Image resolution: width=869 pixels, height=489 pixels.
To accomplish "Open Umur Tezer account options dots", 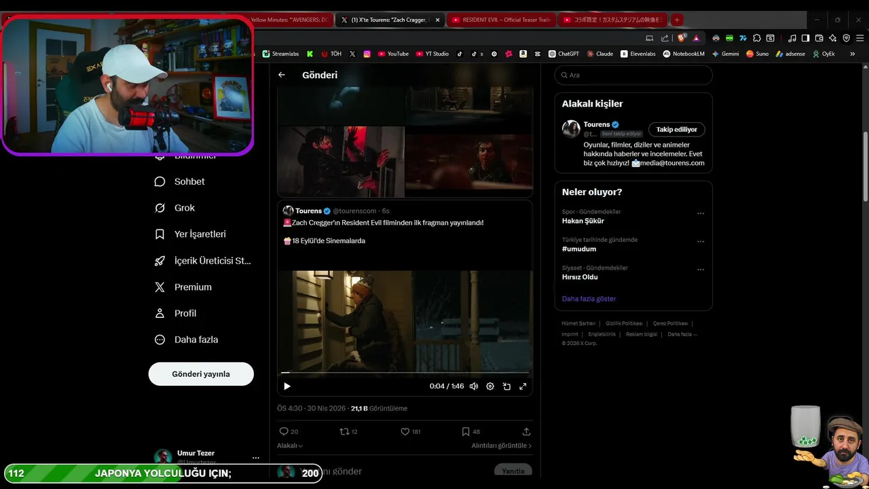I will point(255,457).
